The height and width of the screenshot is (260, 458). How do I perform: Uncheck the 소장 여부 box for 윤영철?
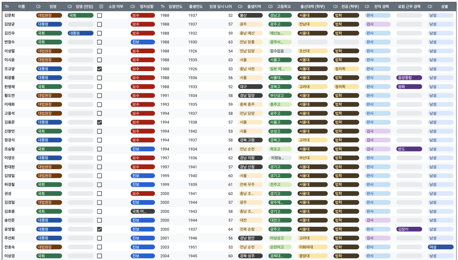pos(99,229)
